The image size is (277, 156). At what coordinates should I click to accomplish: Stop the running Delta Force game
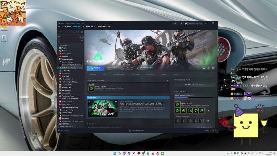coord(95,68)
